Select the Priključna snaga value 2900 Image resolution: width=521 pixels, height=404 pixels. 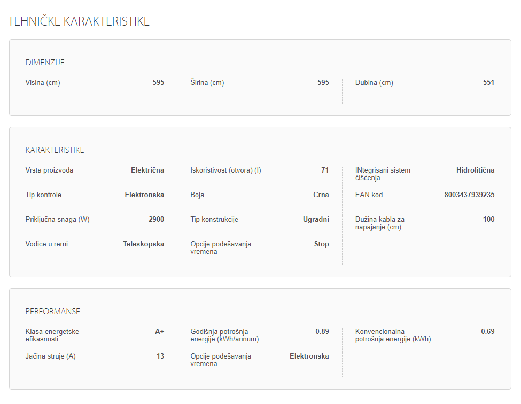pos(156,220)
